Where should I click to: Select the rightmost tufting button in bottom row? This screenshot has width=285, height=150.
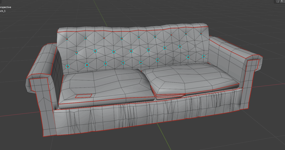(x=203, y=56)
